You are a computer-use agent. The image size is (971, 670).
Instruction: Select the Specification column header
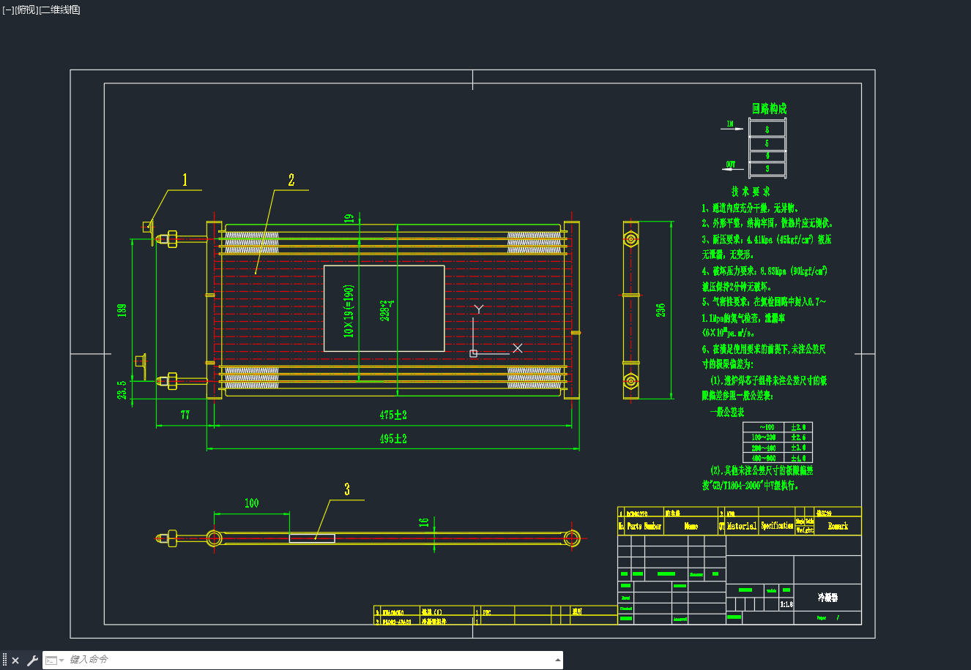(777, 526)
